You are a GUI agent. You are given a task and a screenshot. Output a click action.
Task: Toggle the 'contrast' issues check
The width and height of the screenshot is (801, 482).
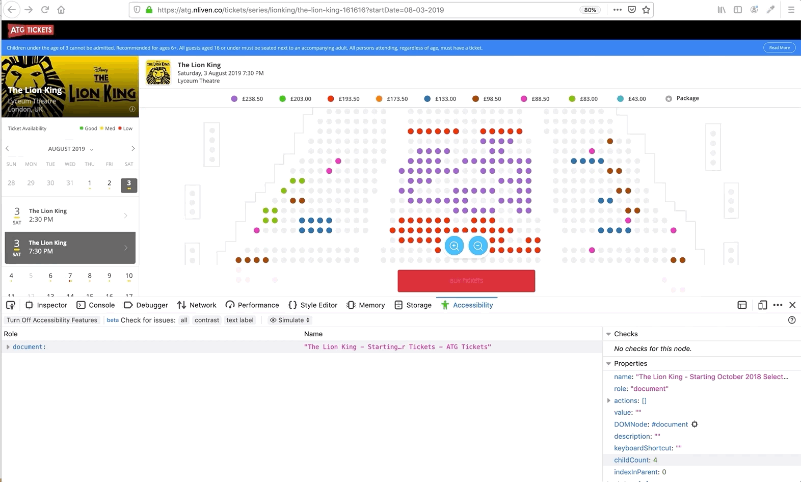click(x=207, y=320)
